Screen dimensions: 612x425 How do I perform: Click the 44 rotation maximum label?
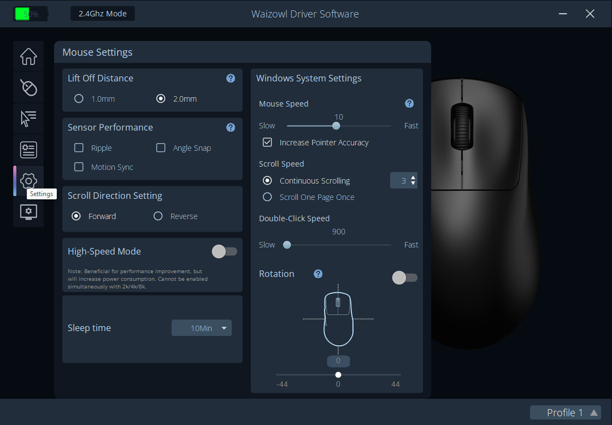click(x=396, y=384)
